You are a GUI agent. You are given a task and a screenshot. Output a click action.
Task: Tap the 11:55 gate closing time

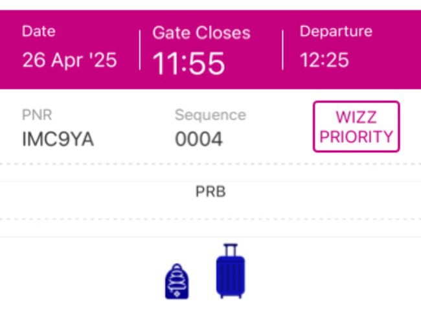[188, 63]
